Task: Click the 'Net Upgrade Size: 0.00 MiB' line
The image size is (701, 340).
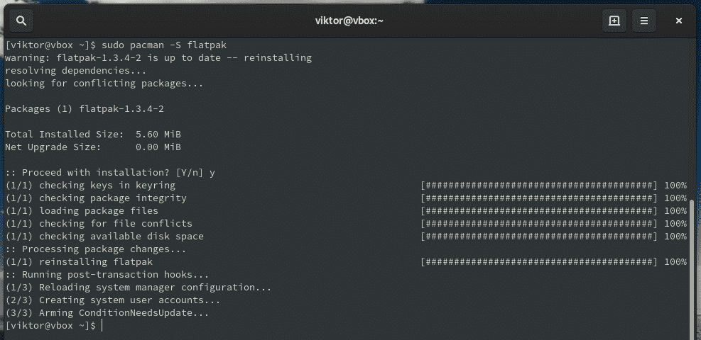Action: 93,147
